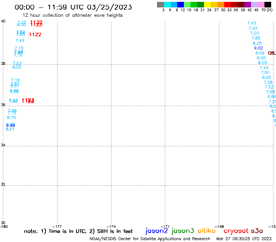Select the light green legend swatch
The image size is (276, 242).
coord(187,4)
